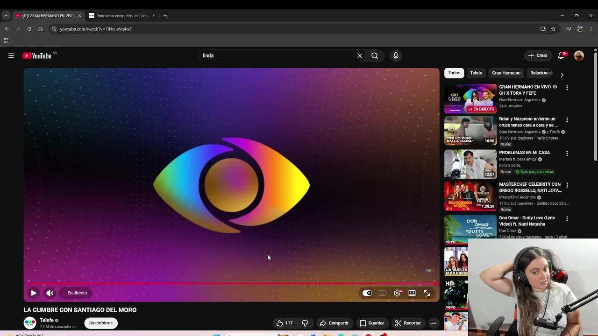This screenshot has width=598, height=336.
Task: Mute the video volume
Action: pyautogui.click(x=50, y=293)
